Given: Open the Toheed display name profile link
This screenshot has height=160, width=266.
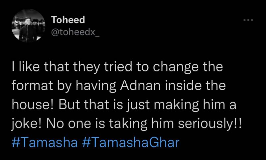Looking at the screenshot, I should click(68, 20).
